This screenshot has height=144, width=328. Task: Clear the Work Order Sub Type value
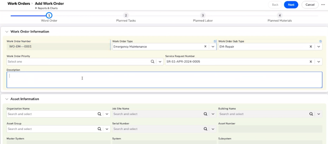point(310,46)
